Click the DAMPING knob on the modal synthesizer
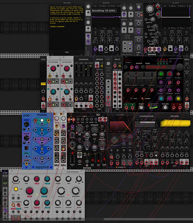The image size is (193, 223). click(58, 202)
